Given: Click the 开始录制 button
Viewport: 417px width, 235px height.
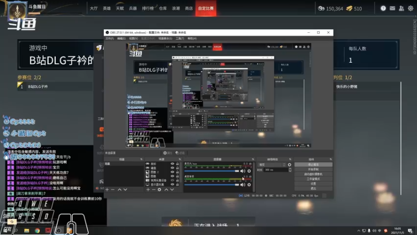Looking at the screenshot, I should tap(313, 169).
